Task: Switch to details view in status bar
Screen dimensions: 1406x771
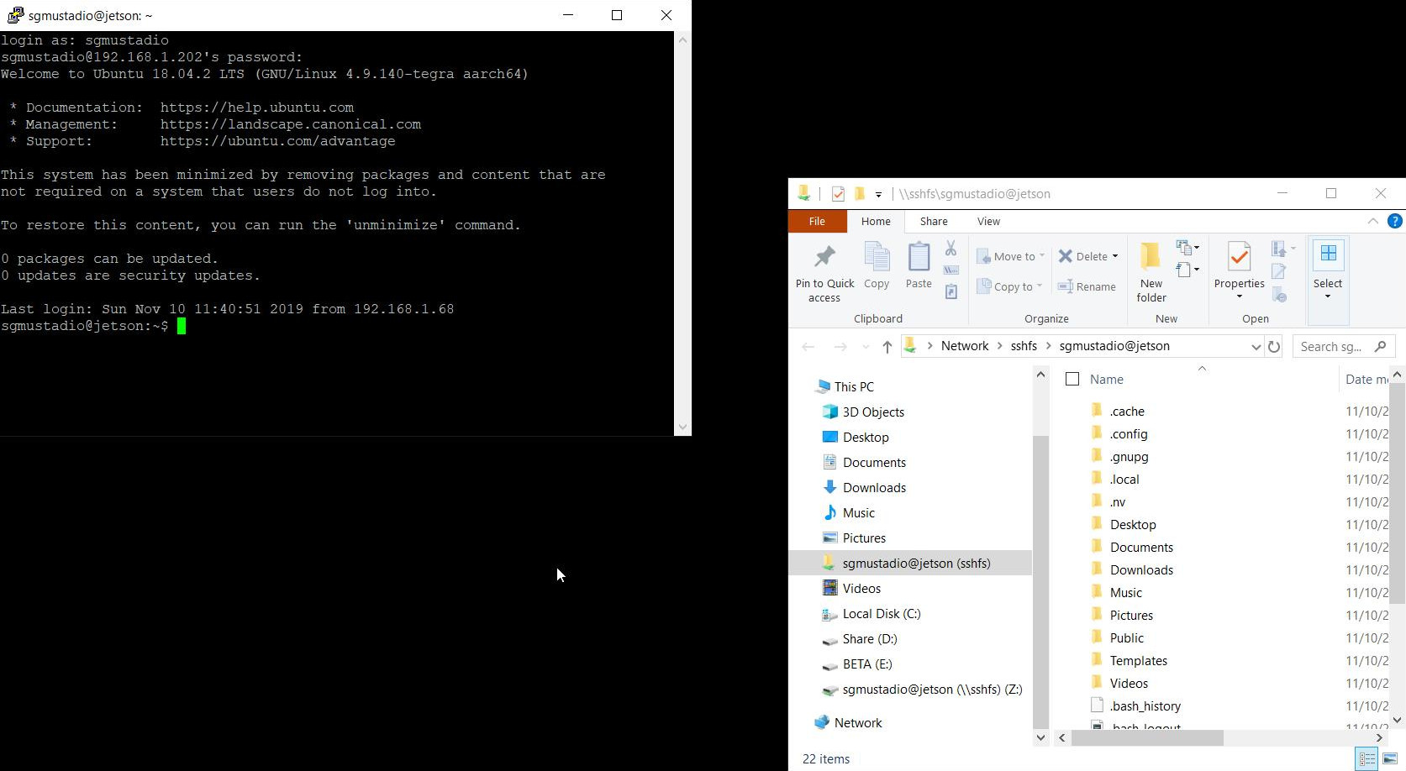Action: [x=1367, y=758]
